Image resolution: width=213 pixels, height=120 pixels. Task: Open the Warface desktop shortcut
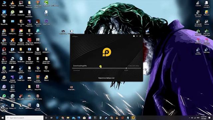206,22
